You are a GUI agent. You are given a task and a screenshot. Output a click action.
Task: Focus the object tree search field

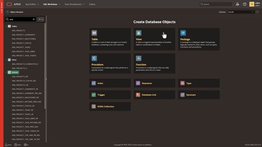coord(20,19)
